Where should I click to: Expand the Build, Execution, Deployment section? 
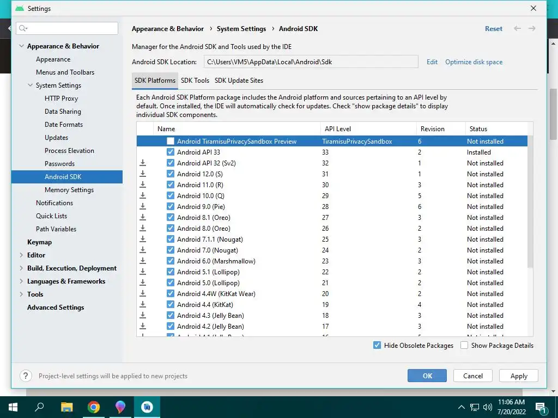coord(21,268)
